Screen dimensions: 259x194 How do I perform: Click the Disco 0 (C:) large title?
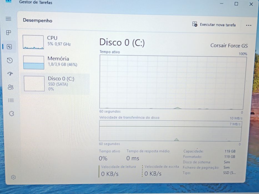click(122, 42)
